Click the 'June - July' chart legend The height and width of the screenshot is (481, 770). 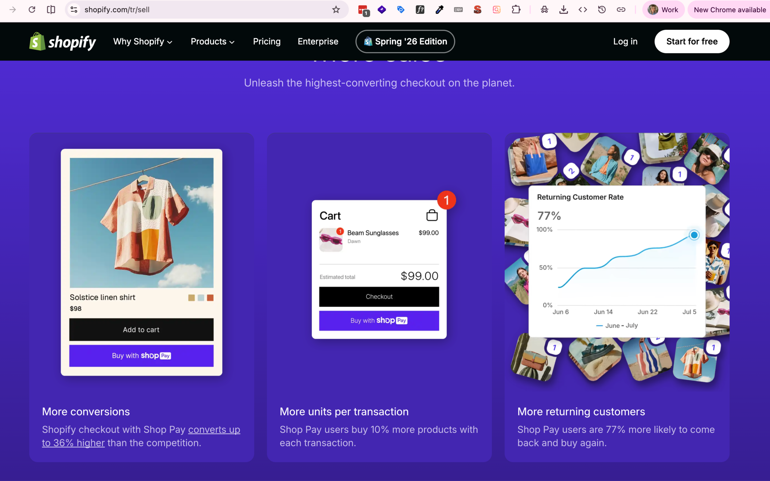click(617, 325)
